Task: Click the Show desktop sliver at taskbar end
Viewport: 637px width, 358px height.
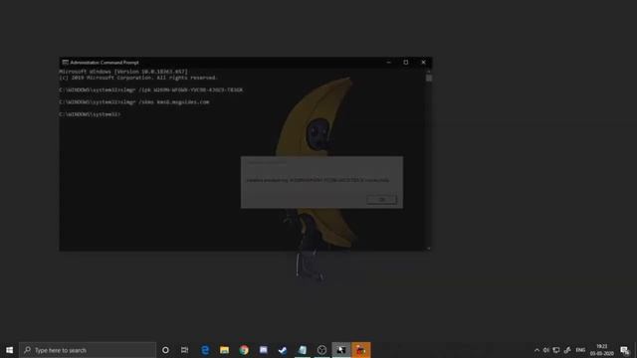Action: [x=635, y=350]
